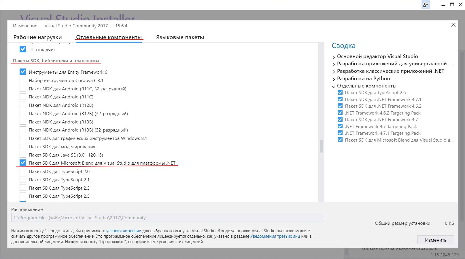Enable Пакет SDK для TypeScript 2.5
The width and height of the screenshot is (465, 259).
point(23,196)
